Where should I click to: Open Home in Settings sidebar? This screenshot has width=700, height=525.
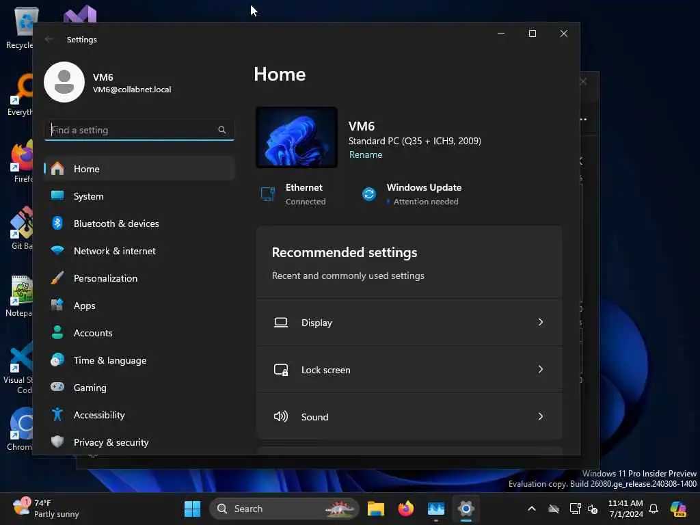pos(139,169)
